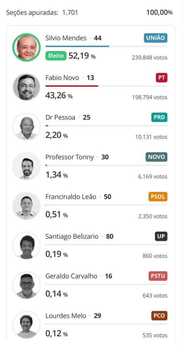Open Santiago Belizario's portrait
Screen dimensions: 183x347
[x=26, y=246]
